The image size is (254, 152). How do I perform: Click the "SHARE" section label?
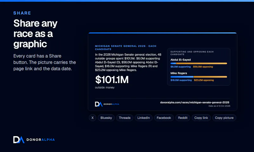point(22,13)
